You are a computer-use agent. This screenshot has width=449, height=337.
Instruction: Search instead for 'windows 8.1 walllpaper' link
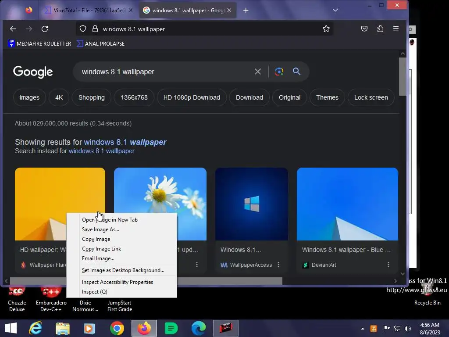[x=102, y=151]
